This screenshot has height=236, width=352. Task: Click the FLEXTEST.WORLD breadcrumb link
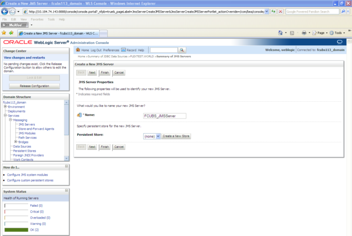[142, 56]
